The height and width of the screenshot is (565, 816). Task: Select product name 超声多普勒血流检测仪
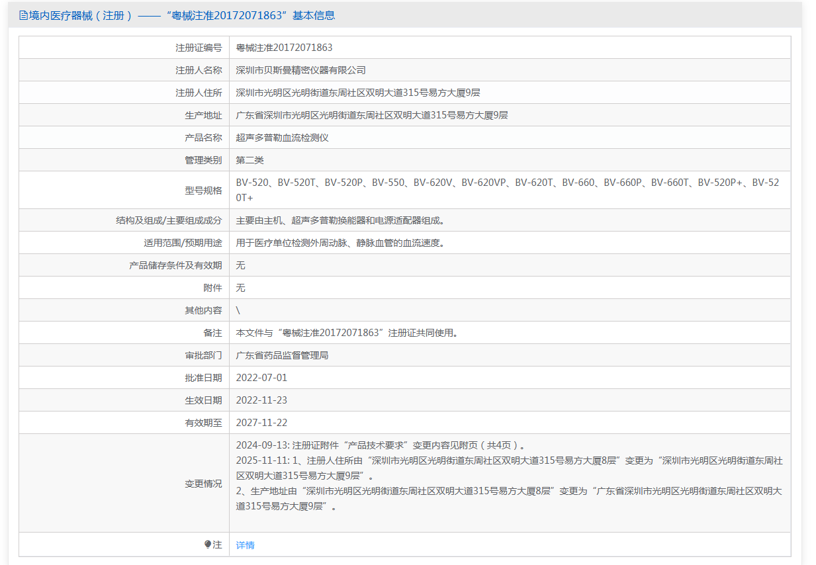point(283,138)
